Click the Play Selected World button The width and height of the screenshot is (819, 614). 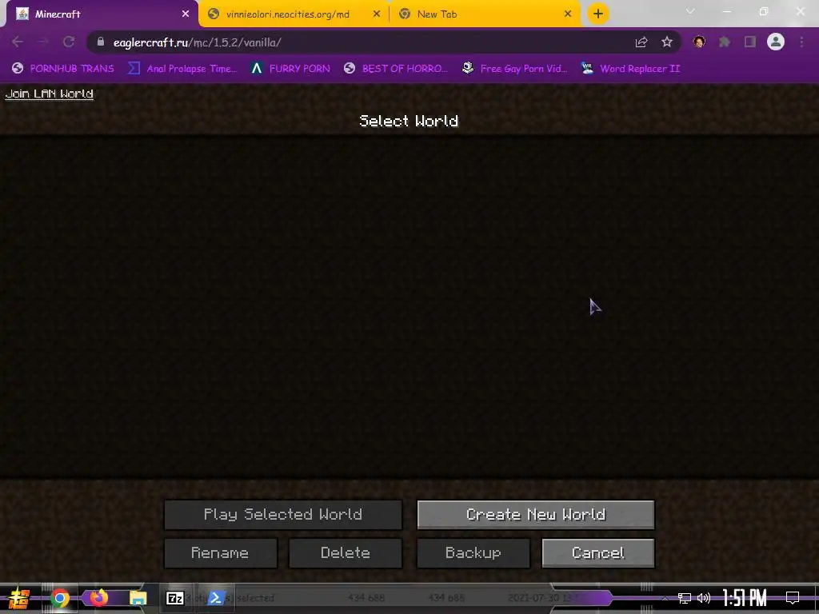click(283, 515)
